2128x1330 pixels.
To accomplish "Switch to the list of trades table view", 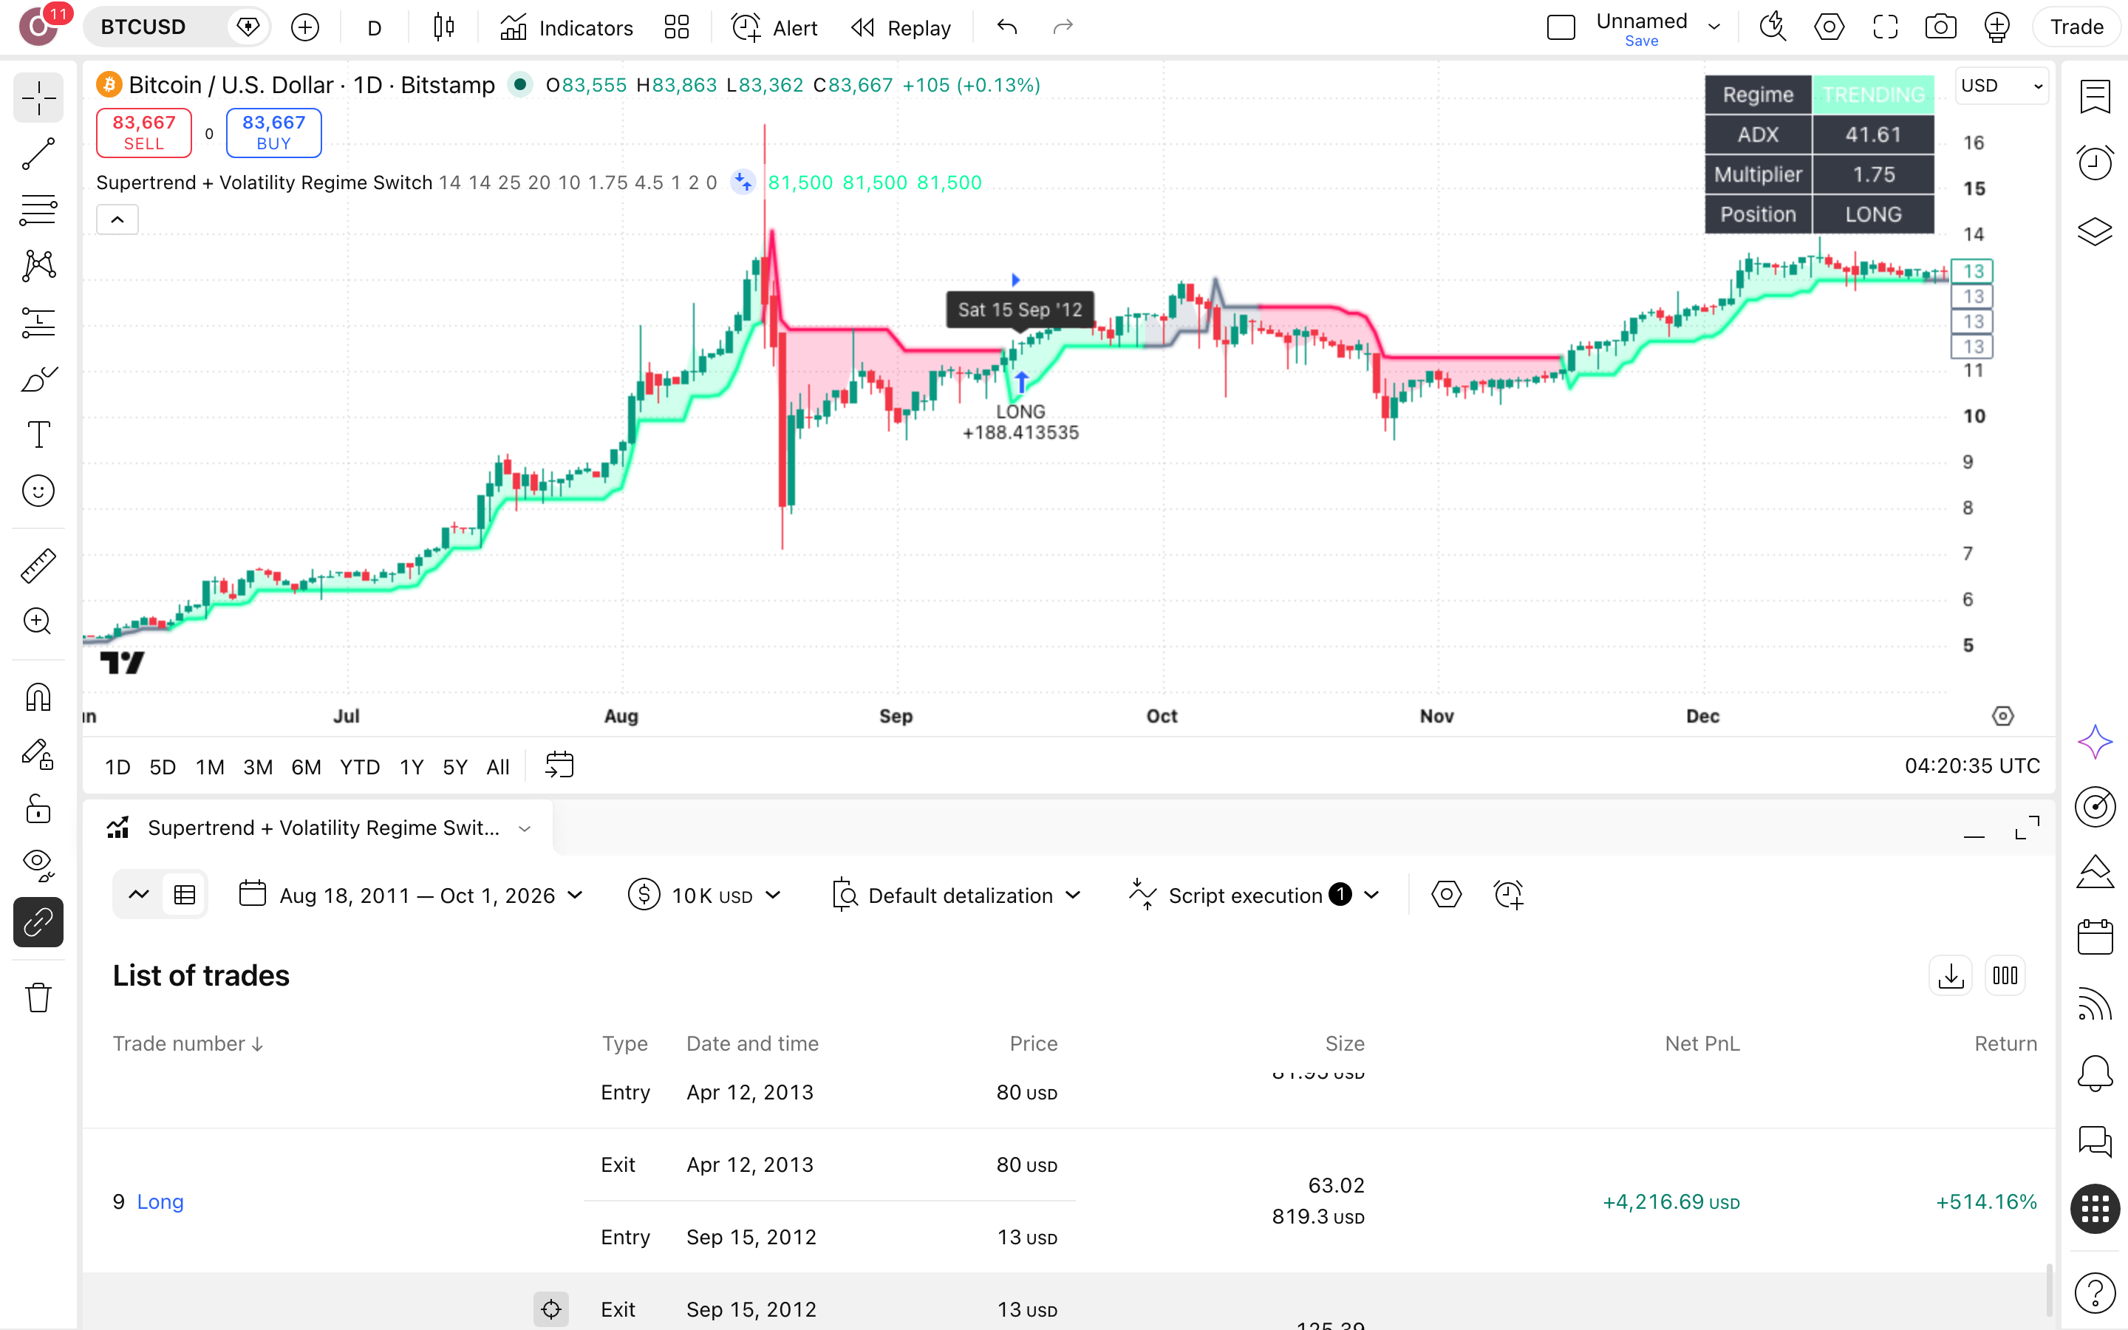I will (x=185, y=896).
